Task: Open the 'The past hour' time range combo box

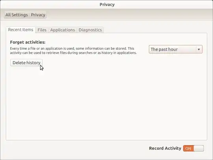Action: point(176,49)
